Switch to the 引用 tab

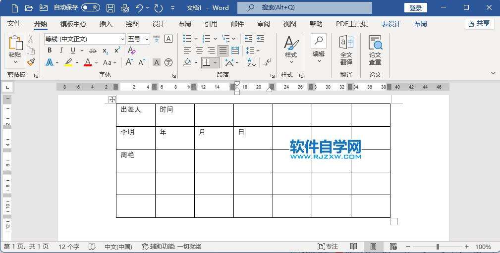point(211,24)
